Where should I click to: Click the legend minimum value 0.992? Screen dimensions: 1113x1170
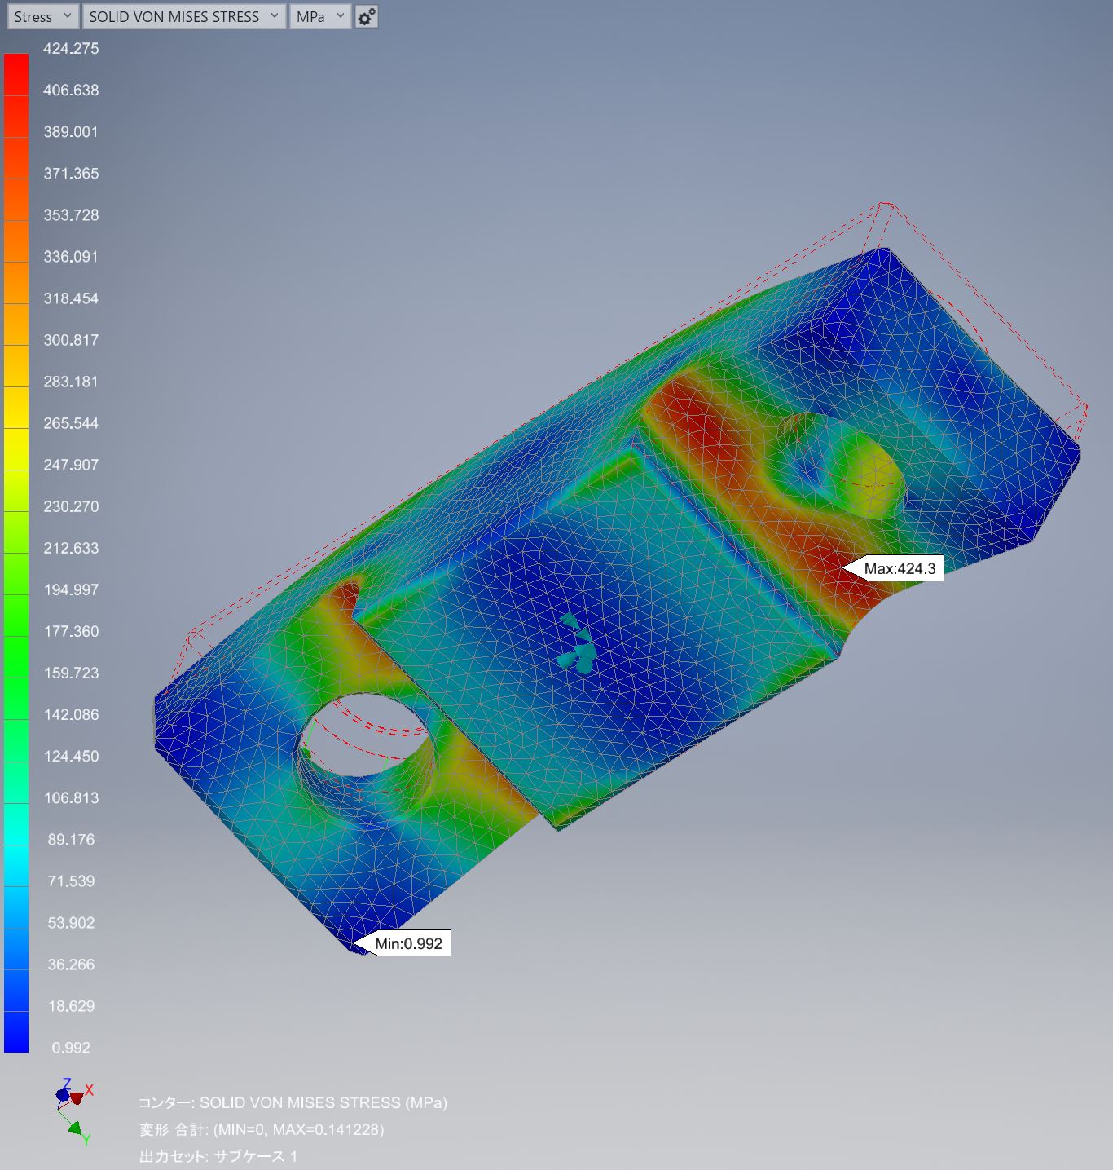point(71,1048)
